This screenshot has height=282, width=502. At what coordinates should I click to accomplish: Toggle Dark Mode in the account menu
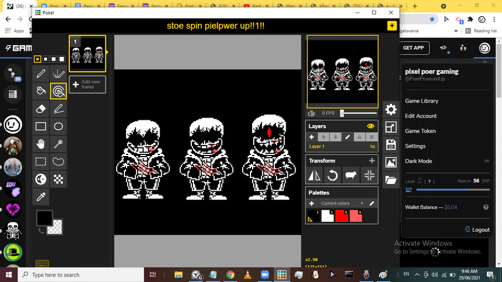447,161
